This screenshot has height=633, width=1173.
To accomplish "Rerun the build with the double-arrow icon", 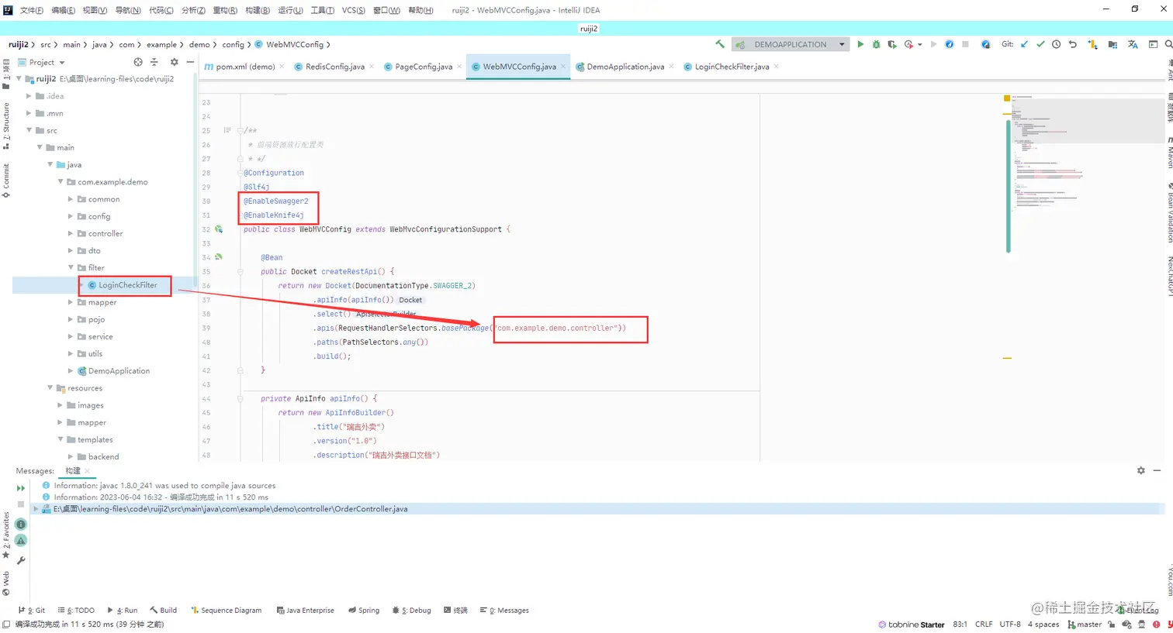I will (x=21, y=488).
